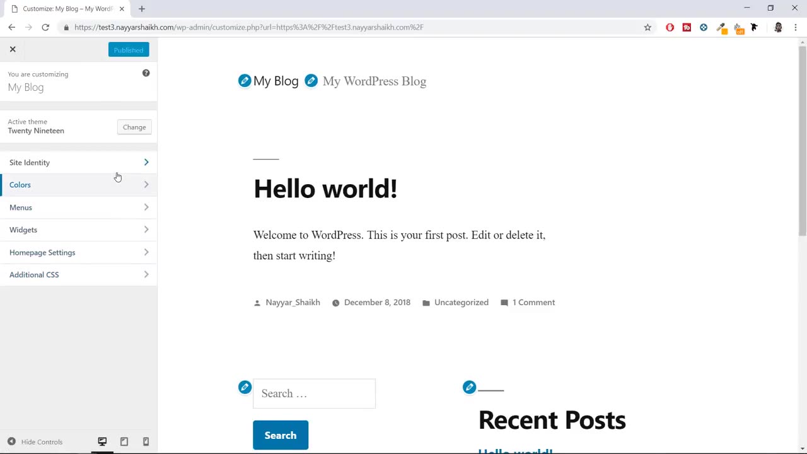Edit the search widget pencil icon
This screenshot has height=454, width=807.
pyautogui.click(x=245, y=387)
